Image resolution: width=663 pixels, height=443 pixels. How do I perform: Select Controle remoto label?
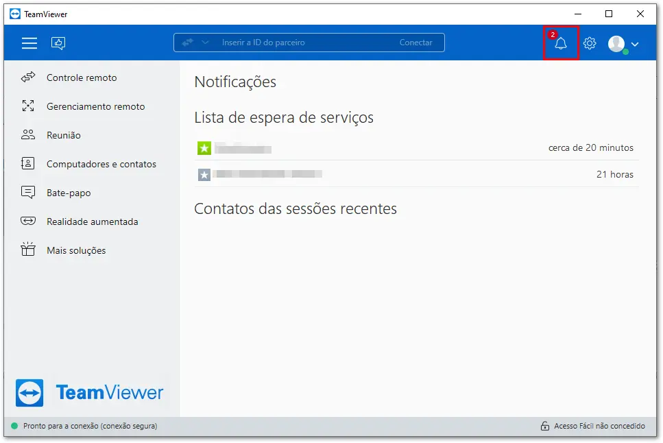point(82,78)
